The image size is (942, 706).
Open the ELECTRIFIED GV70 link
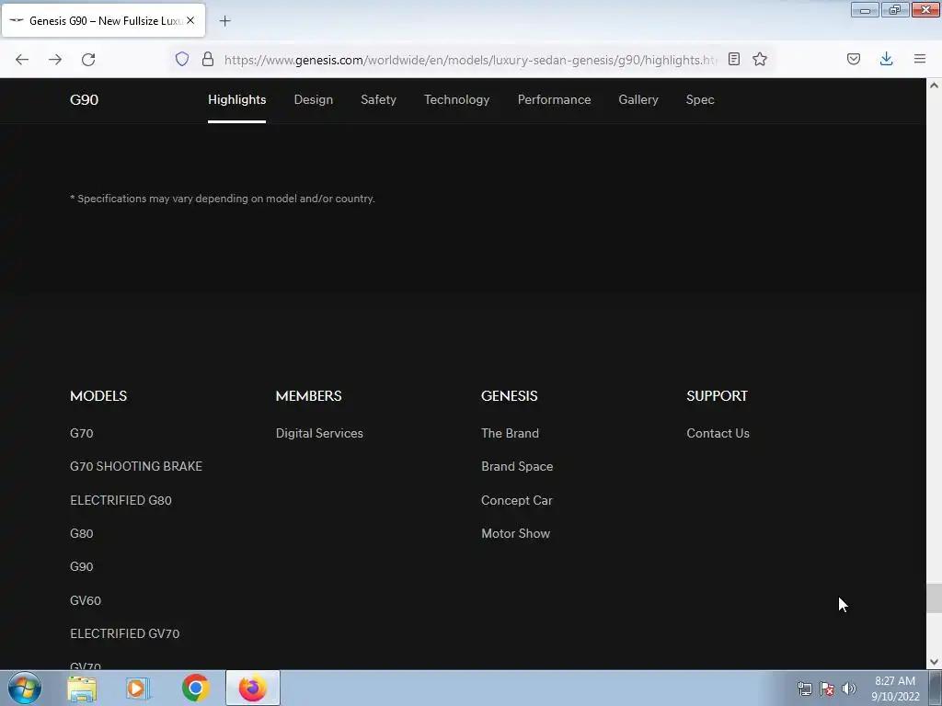point(124,633)
